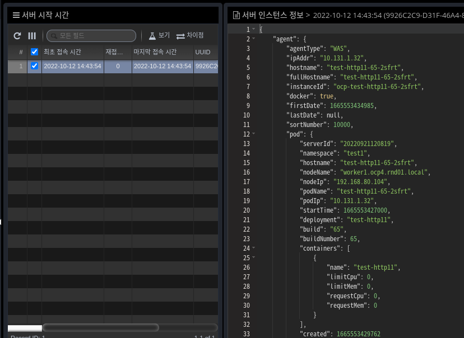Click the hamburger menu icon beside 서버 시작 시간
Viewport: 464px width, 338px height.
(16, 15)
